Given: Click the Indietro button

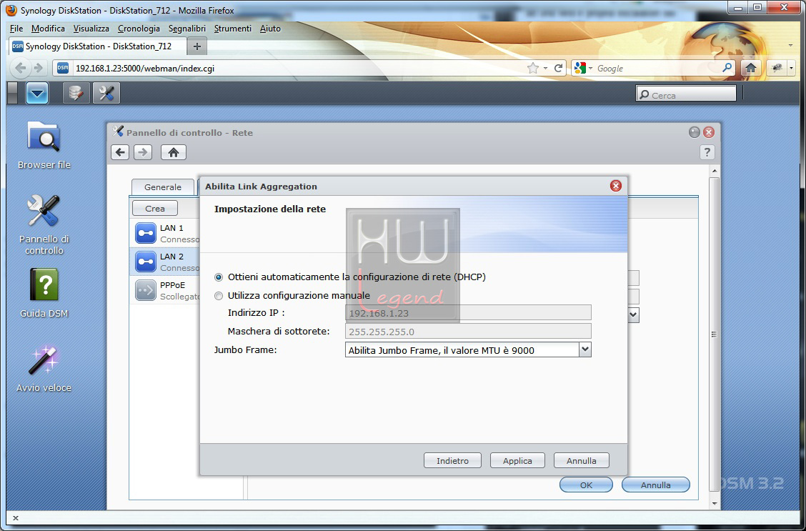Looking at the screenshot, I should [452, 460].
